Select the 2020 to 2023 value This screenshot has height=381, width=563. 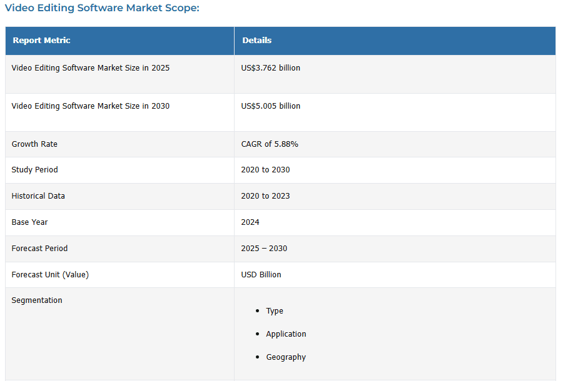[265, 196]
